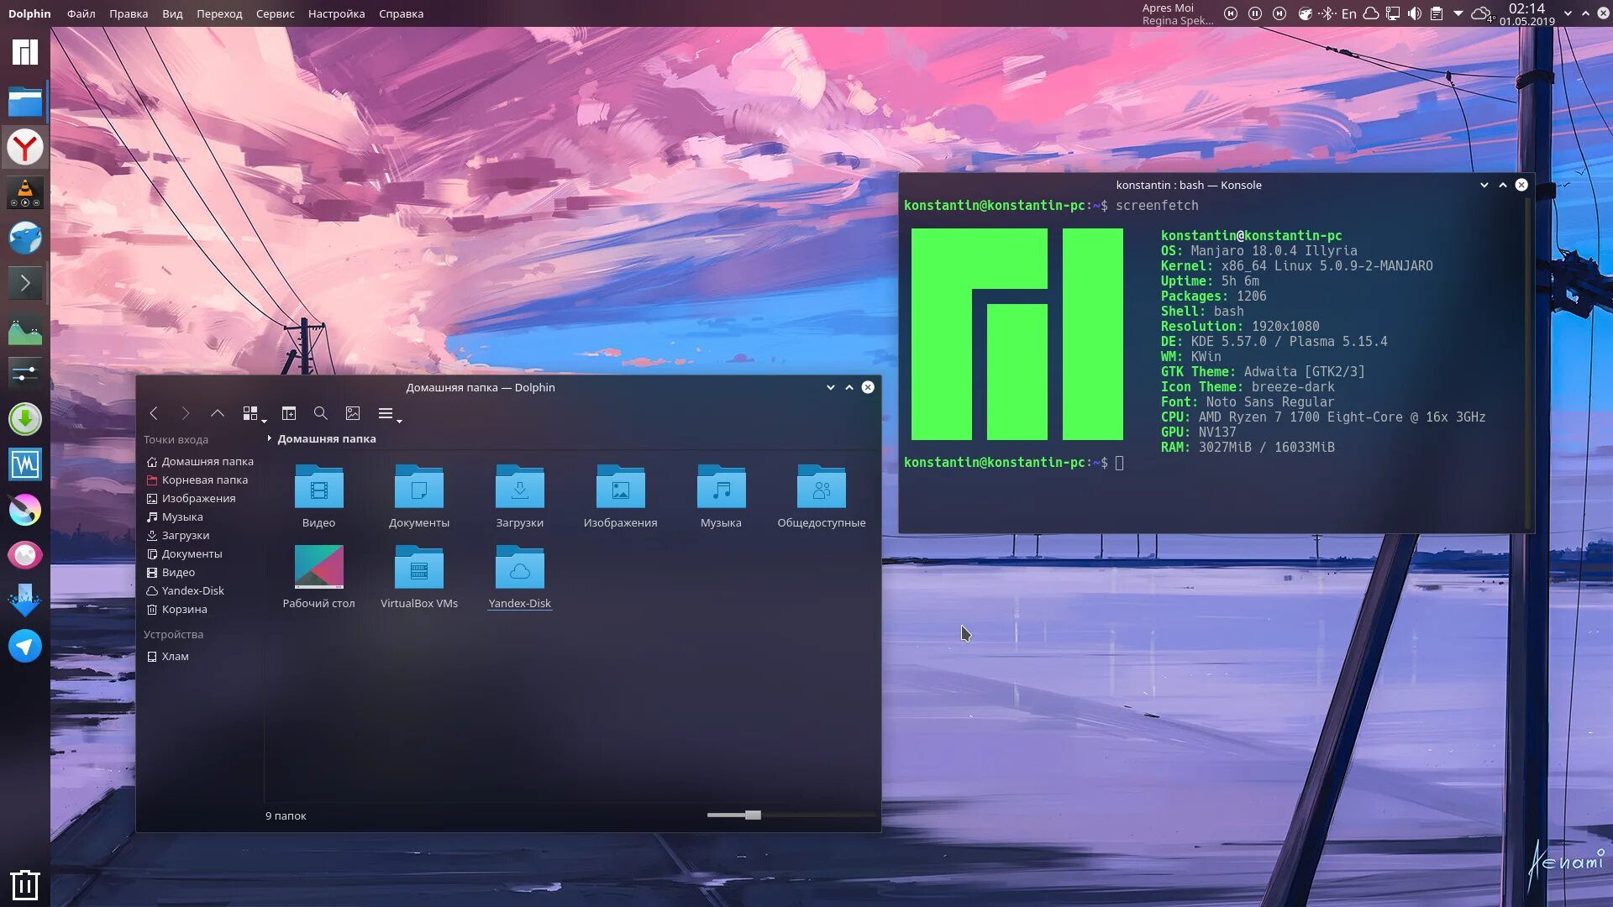Screen dimensions: 1613x907
Task: Open the search tool in Dolphin
Action: coord(320,413)
